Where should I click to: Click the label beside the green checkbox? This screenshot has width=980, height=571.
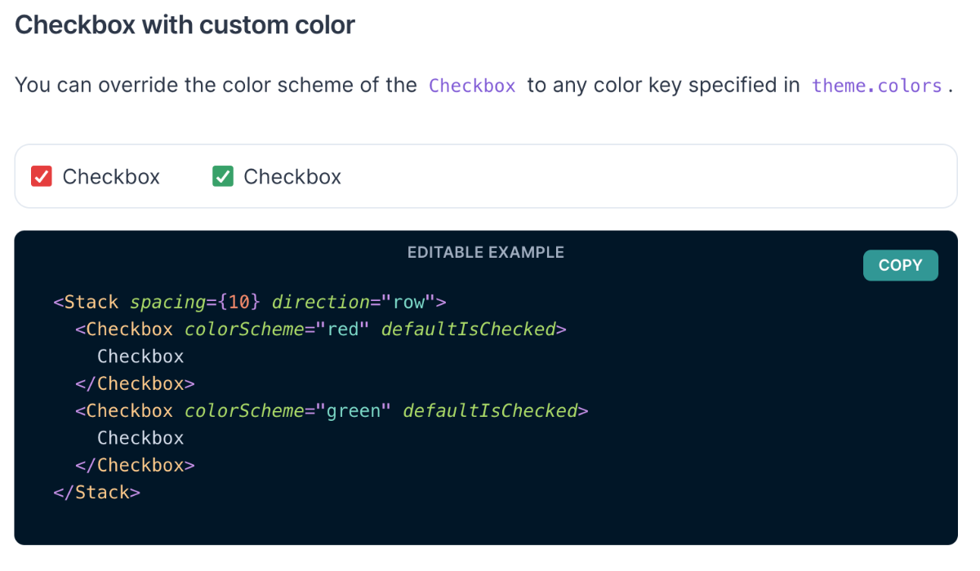[x=292, y=177]
